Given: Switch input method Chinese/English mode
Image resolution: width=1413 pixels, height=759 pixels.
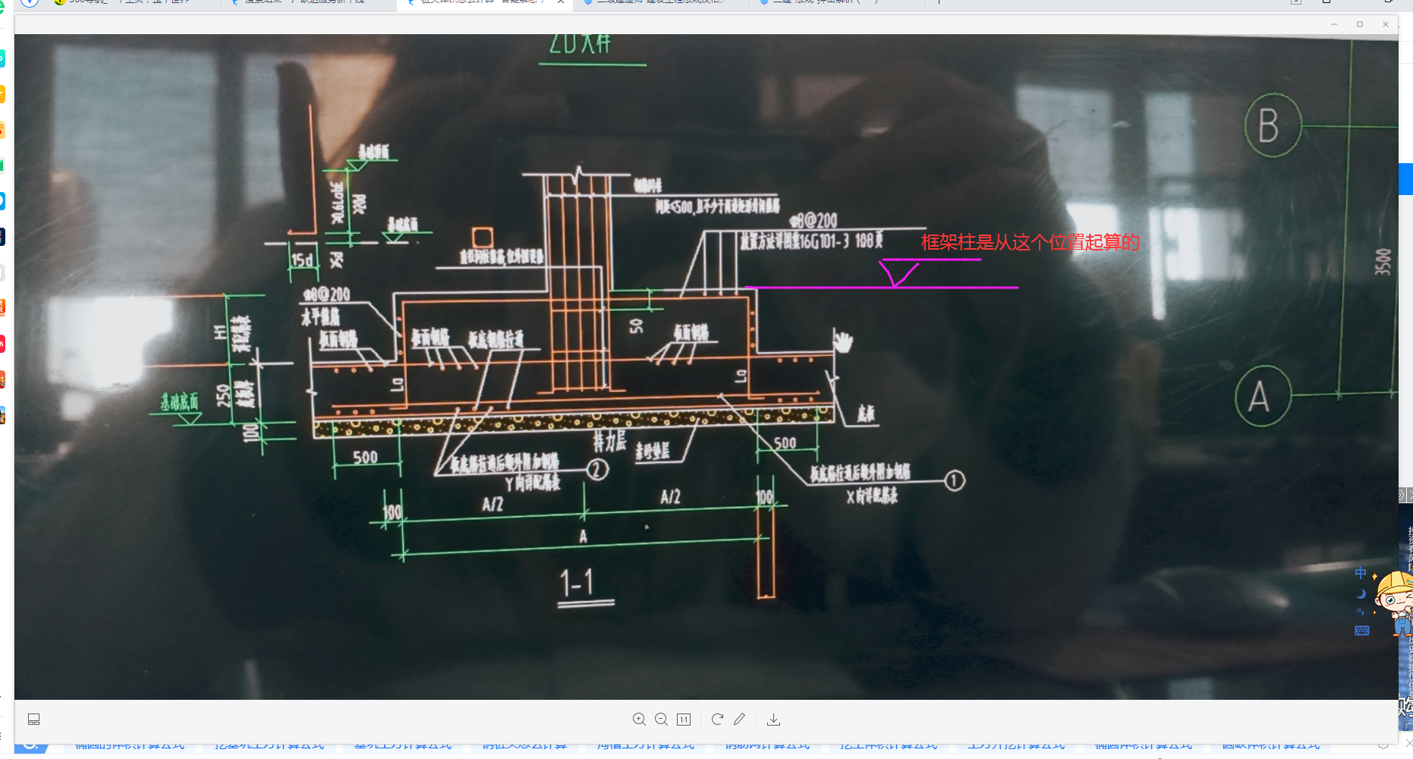Looking at the screenshot, I should pyautogui.click(x=1361, y=573).
